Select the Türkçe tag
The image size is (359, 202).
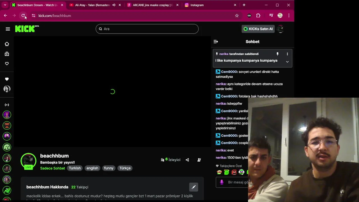pos(125,168)
